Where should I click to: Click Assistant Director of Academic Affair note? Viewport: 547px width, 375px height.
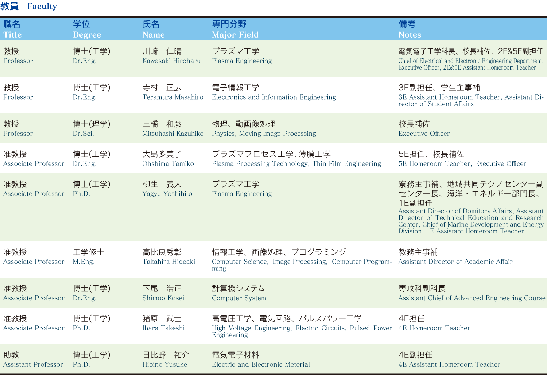tap(455, 262)
